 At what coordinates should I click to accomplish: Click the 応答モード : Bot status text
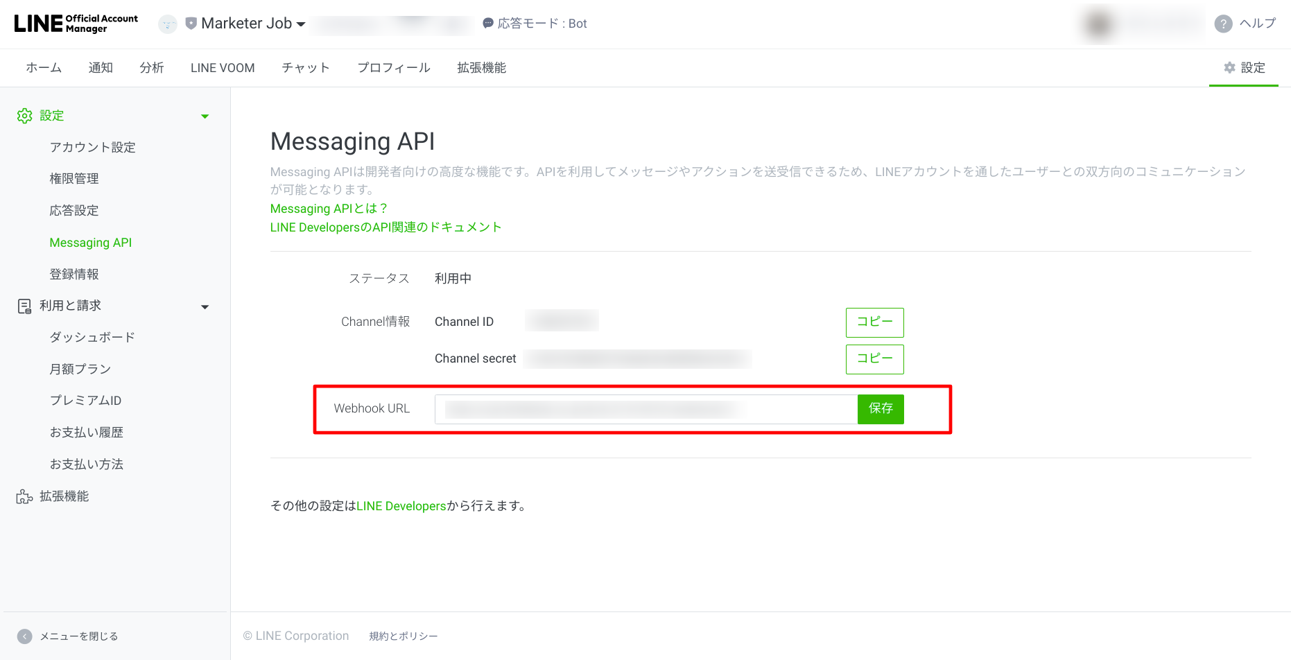[542, 24]
